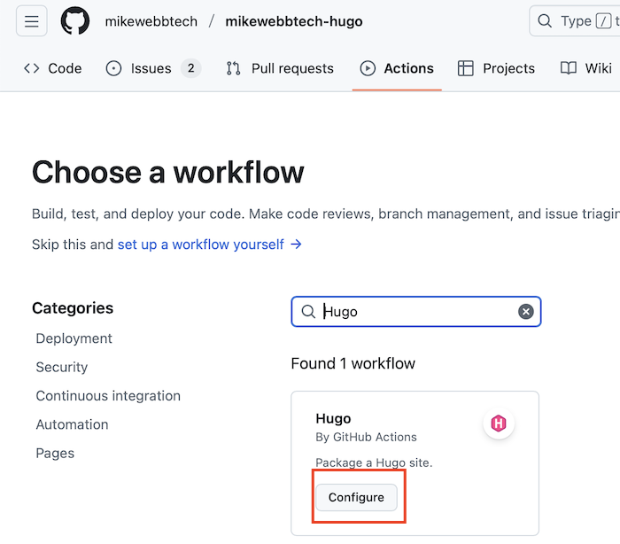This screenshot has height=544, width=620.
Task: Click the slash shortcut key icon in search
Action: [603, 21]
